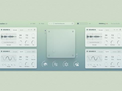This screenshot has width=122, height=91.
Task: Open the preset browser icon in preset bar
Action: click(x=72, y=24)
